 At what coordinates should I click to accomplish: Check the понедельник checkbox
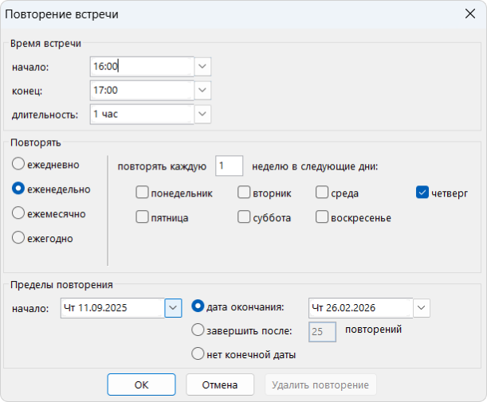(143, 193)
